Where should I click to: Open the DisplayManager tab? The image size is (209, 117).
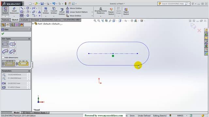coord(22,25)
